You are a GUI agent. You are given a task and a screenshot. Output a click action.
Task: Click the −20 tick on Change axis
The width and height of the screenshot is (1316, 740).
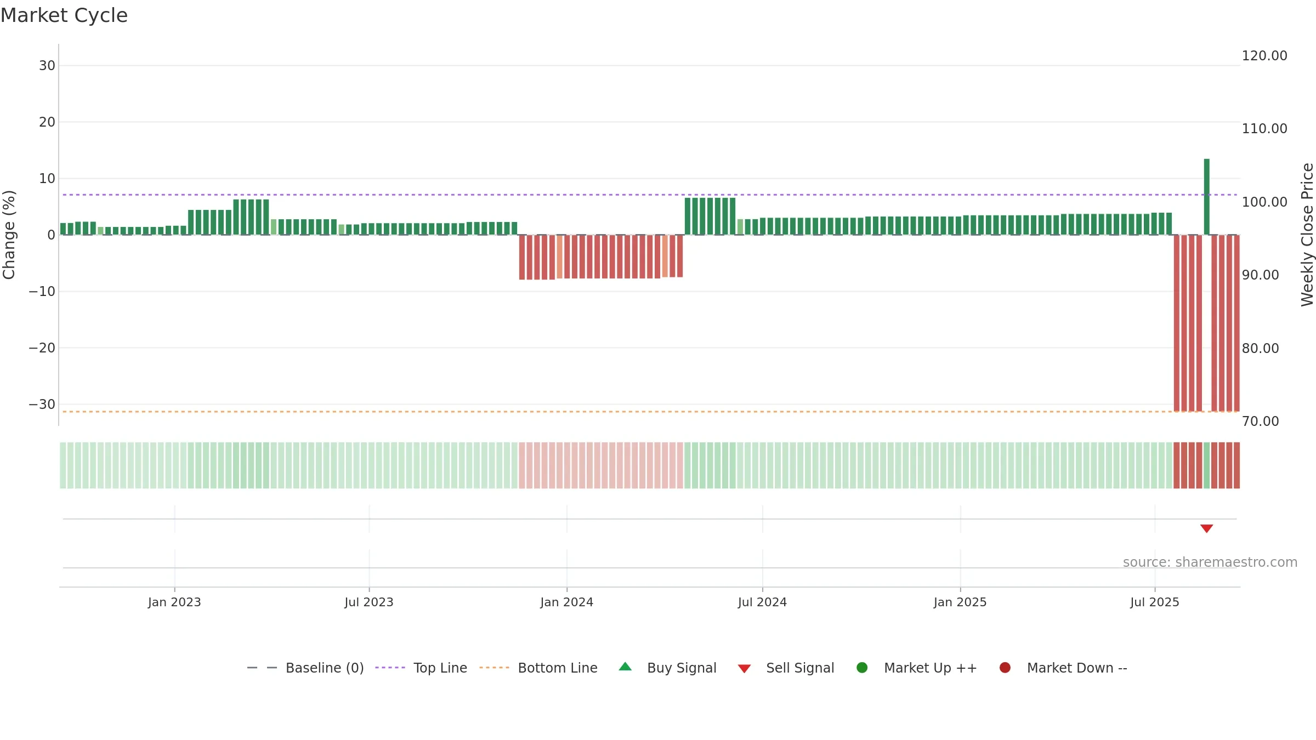coord(42,348)
